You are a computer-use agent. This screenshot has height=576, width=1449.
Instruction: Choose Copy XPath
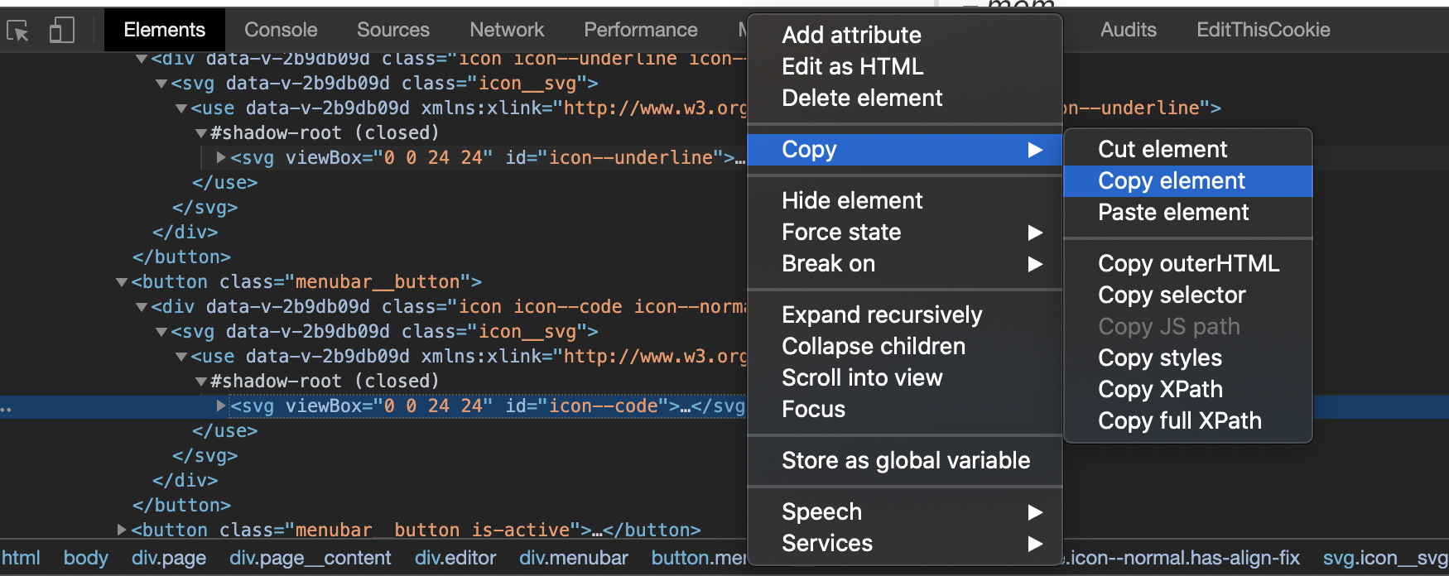(1188, 389)
